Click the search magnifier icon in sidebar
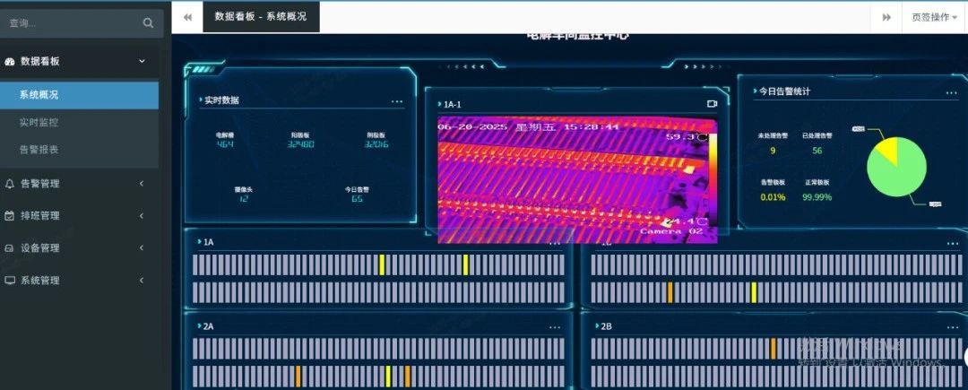This screenshot has height=390, width=968. coord(148,23)
